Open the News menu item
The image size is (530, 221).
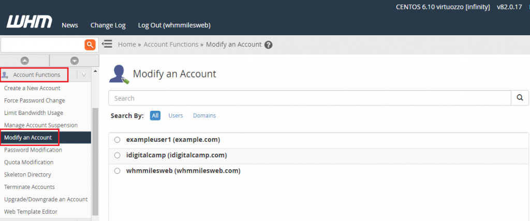pyautogui.click(x=70, y=25)
